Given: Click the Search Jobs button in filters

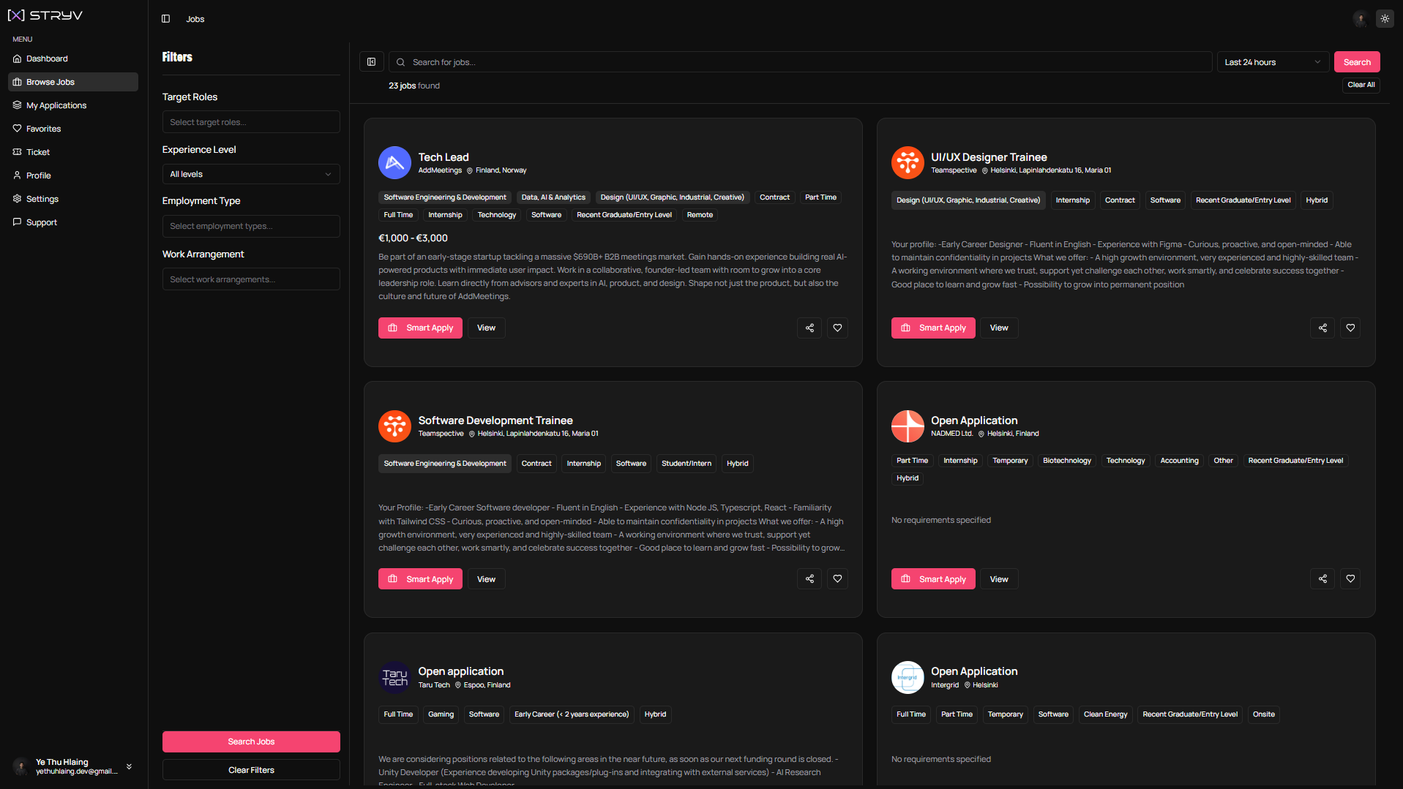Looking at the screenshot, I should point(251,741).
